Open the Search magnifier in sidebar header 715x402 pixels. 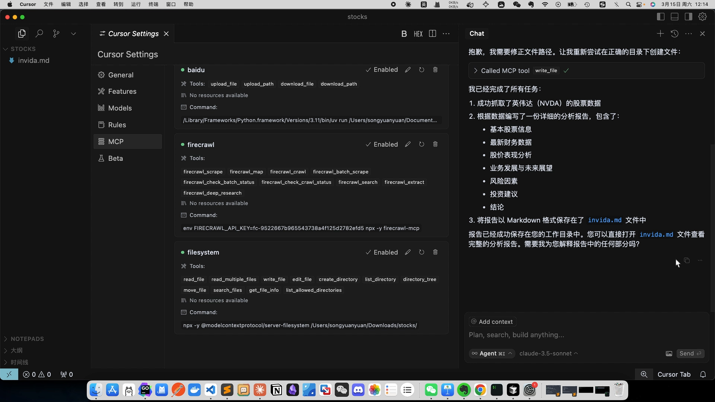(x=39, y=33)
